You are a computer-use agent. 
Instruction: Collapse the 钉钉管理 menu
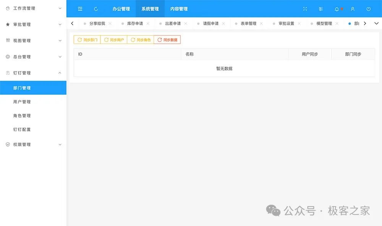tap(60, 73)
